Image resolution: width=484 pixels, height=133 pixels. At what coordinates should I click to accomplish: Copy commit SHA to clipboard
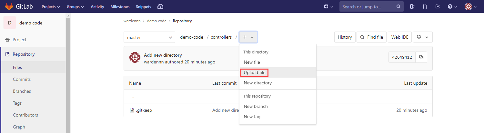click(x=421, y=57)
